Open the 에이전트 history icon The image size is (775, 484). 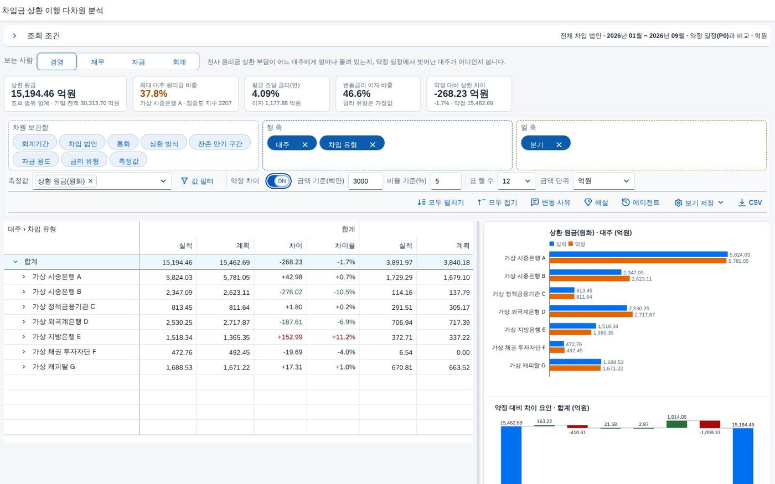tap(626, 202)
